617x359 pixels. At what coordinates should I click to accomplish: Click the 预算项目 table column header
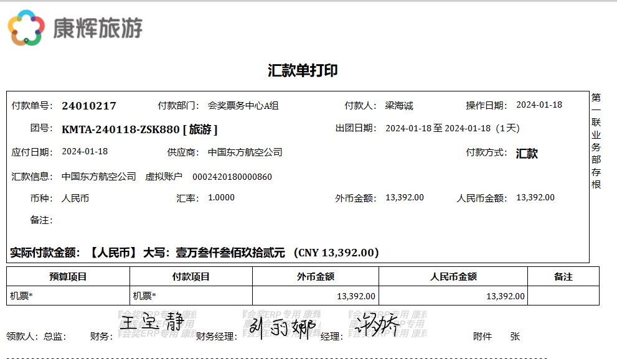click(x=68, y=277)
